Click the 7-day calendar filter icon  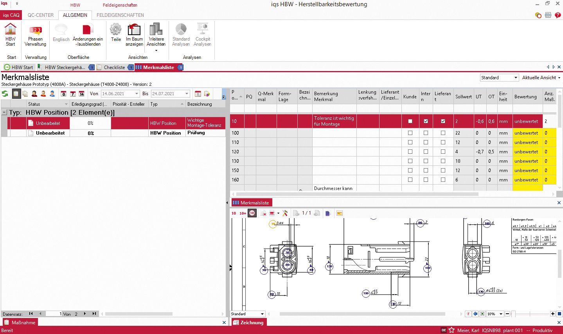point(72,94)
